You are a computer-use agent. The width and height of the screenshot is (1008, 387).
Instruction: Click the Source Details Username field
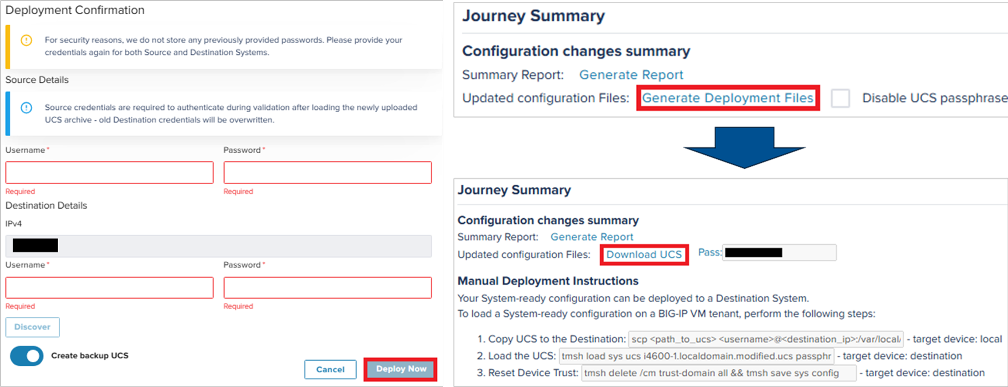point(109,172)
